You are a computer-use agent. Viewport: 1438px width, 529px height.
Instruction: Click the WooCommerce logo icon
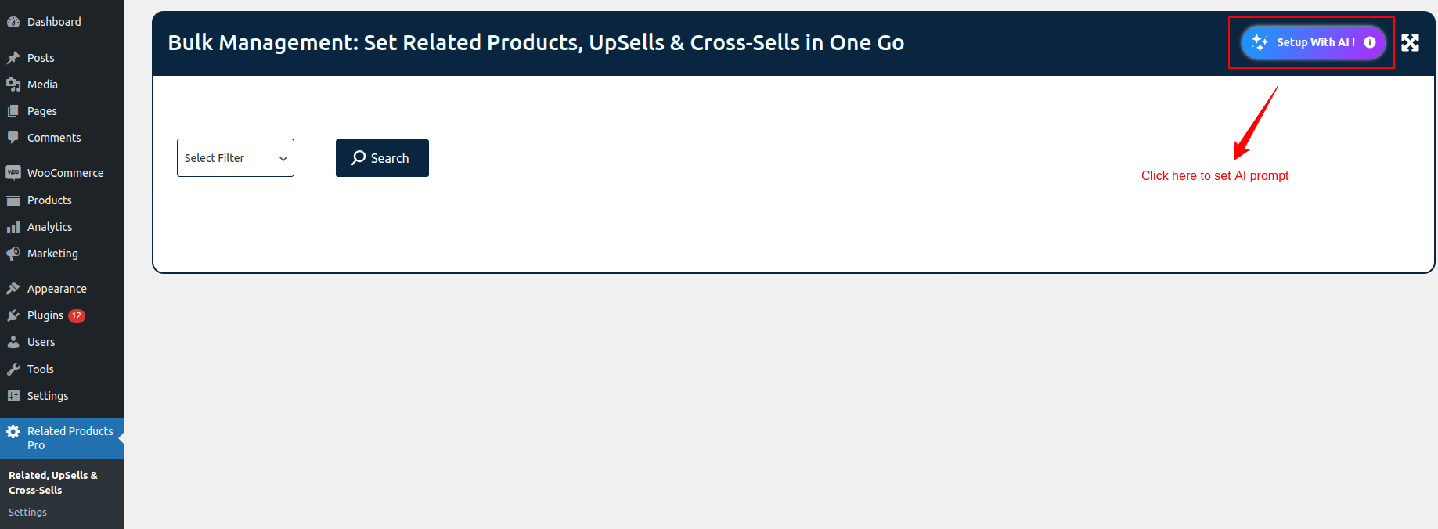point(13,173)
